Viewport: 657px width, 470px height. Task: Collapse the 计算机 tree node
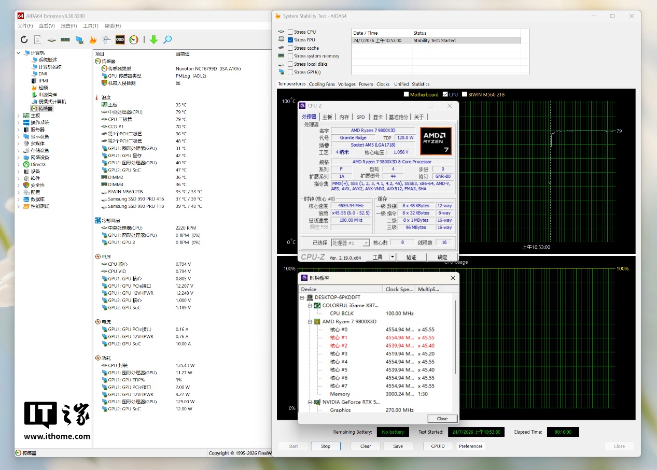coord(19,53)
